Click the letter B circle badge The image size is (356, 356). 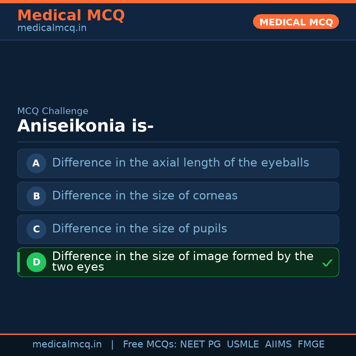pos(36,196)
